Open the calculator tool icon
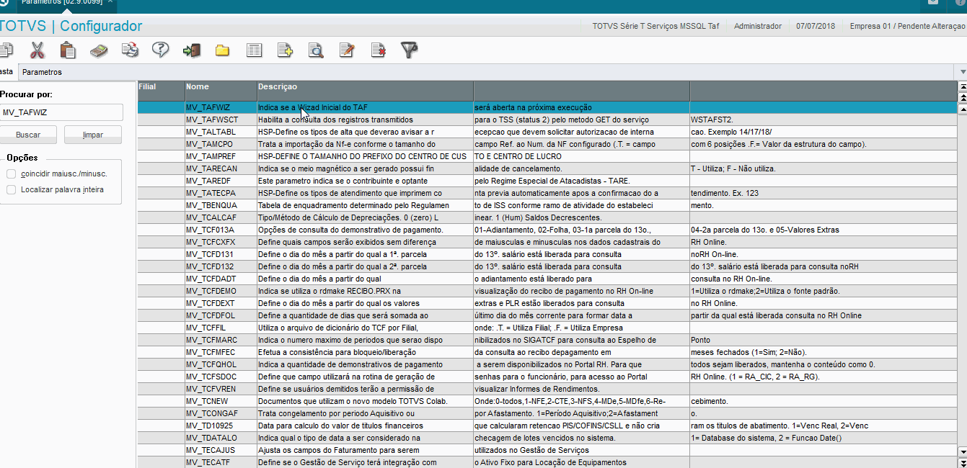Screen dimensions: 967x468 click(99, 50)
